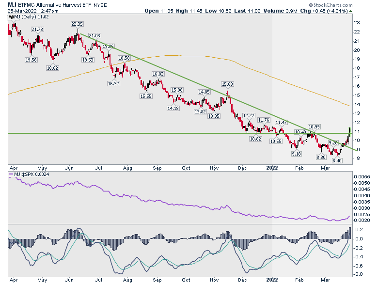Screen dimensions: 378x284
Task: Click the Nov label under the MACD panel
Action: click(214, 280)
